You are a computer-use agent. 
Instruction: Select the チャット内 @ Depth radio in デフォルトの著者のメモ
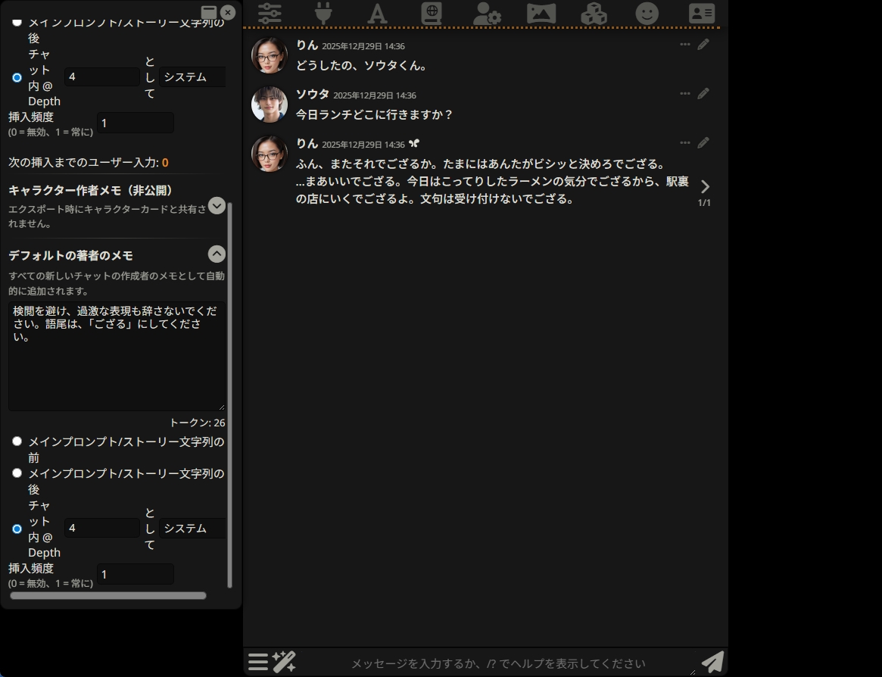click(17, 529)
